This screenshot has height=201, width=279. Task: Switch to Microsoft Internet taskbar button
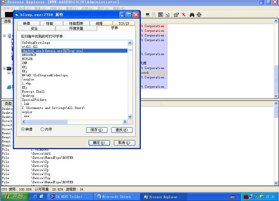[x=117, y=197]
